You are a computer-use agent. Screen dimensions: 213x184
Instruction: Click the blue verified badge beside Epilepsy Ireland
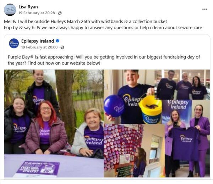pos(58,41)
